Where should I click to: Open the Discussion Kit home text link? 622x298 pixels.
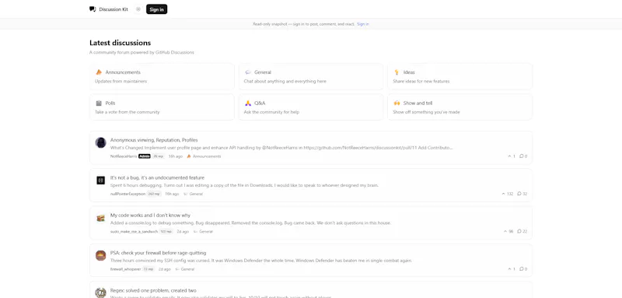click(x=114, y=9)
